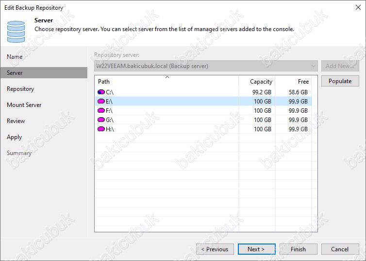Sort by the Path column header
Screen dimensions: 366x261
point(166,82)
